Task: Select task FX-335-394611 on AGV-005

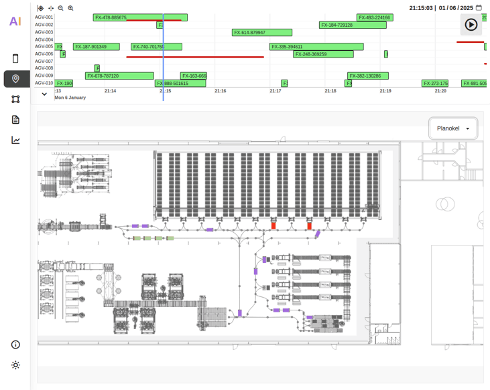Action: tap(316, 47)
